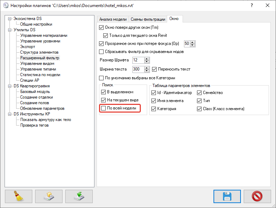This screenshot has width=276, height=208.
Task: Select 'DS Инструменты КР' tree heading
Action: [32, 114]
